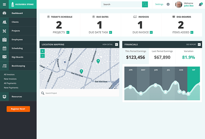Image resolution: width=205 pixels, height=139 pixels.
Task: Click the Employees badge icon
Action: (x=4, y=40)
